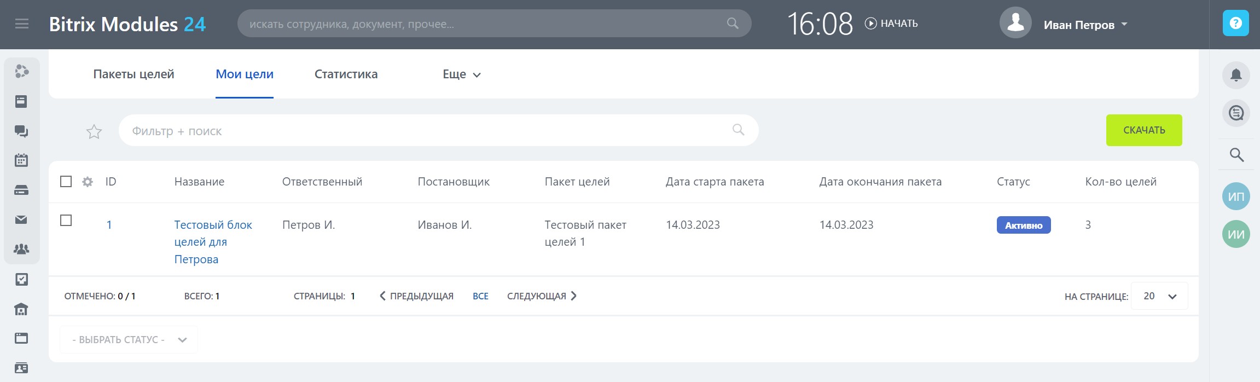Open the Статистика tab

[346, 74]
